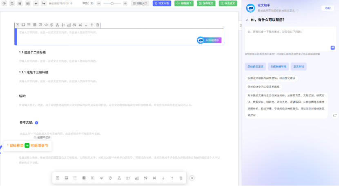The image size is (339, 186).
Task: Insert table from the section block toolbar
Action: coord(35,25)
